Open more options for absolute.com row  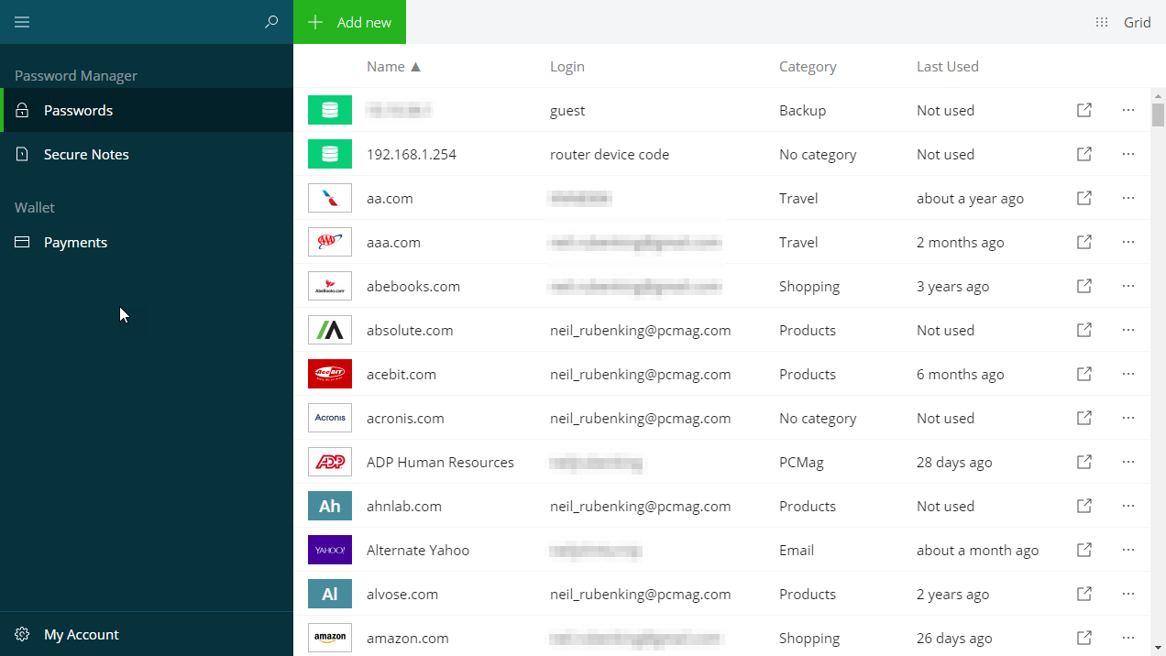click(1127, 330)
